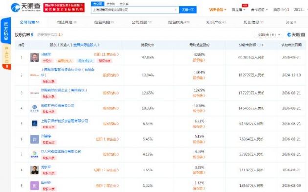
Task: Open 股权链 under 12.65% beneficial share
Action: [x=199, y=96]
